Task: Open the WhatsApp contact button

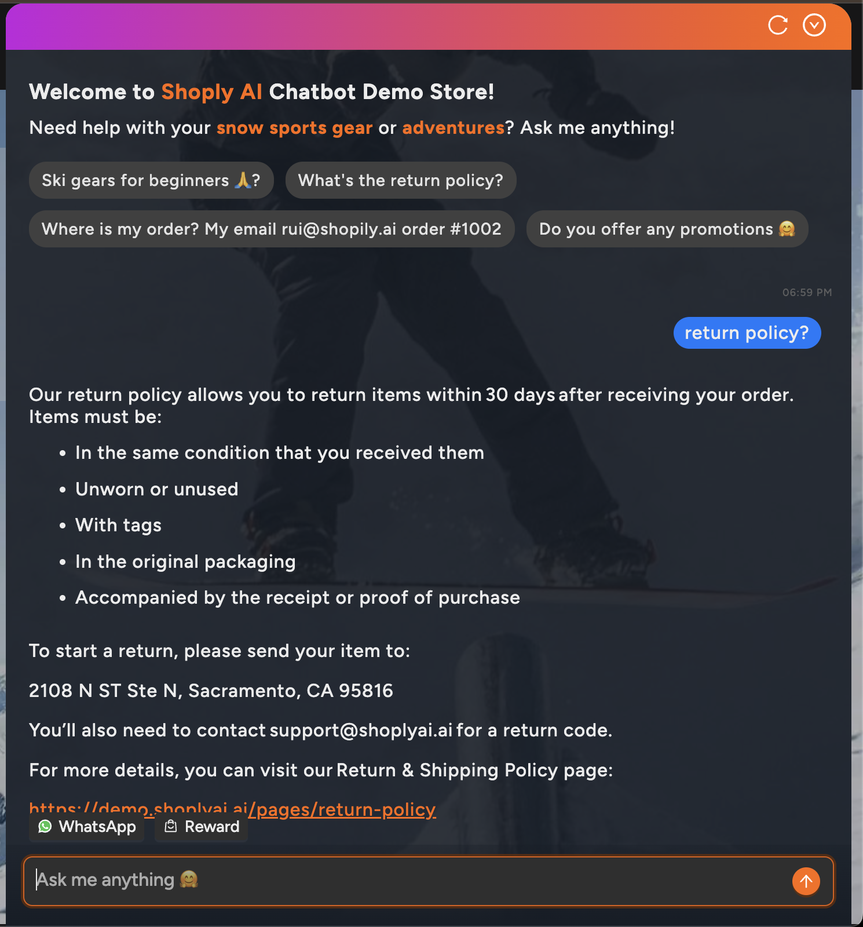Action: coord(87,827)
